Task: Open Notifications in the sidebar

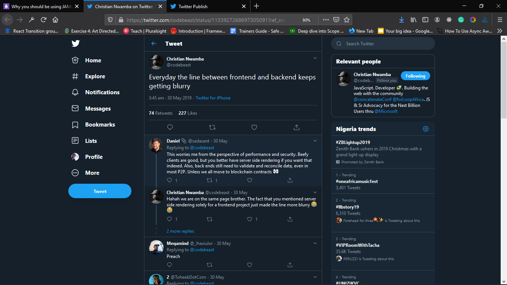Action: click(x=95, y=92)
